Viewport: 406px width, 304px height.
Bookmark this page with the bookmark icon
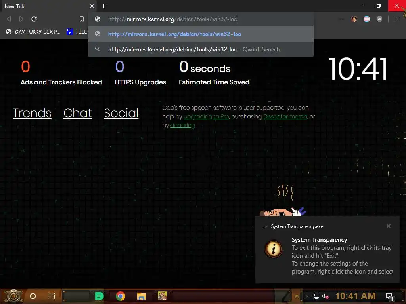[x=82, y=19]
